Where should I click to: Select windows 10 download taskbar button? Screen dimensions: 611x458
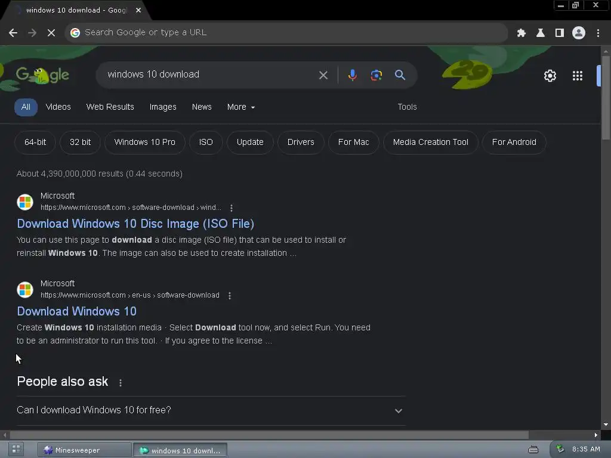[180, 450]
